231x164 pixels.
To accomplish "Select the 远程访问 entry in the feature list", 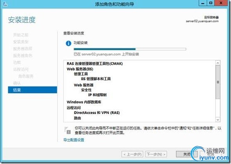I will 74,108.
